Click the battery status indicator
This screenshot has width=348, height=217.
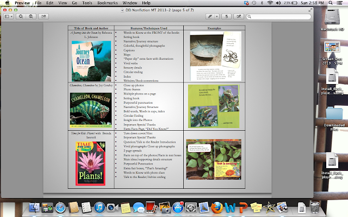[x=291, y=3]
